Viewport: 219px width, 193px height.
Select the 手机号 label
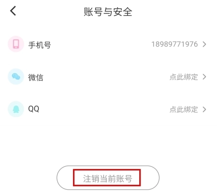click(x=40, y=45)
